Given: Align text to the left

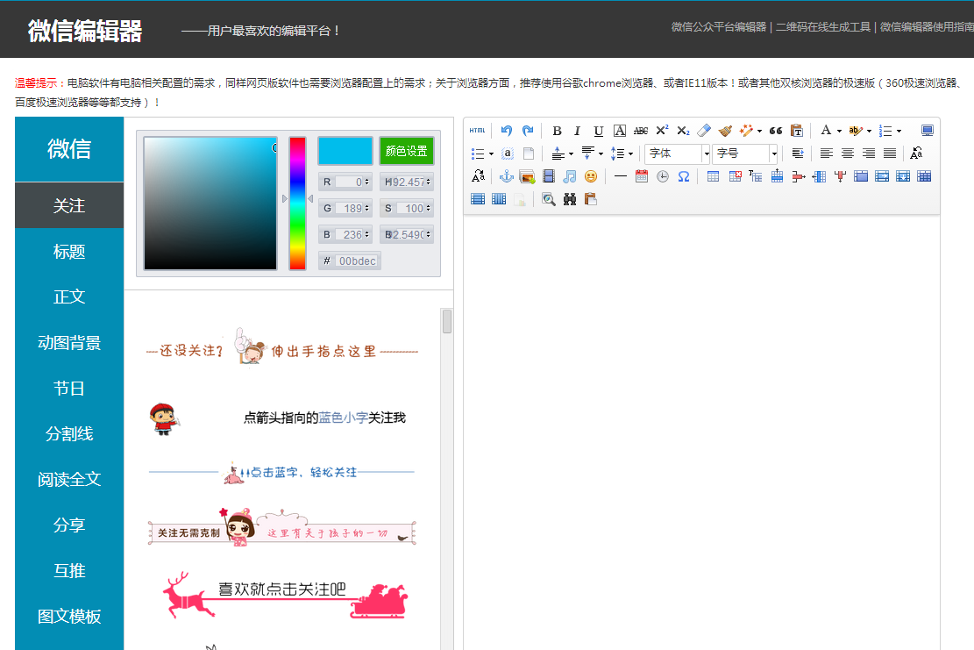Looking at the screenshot, I should 826,154.
